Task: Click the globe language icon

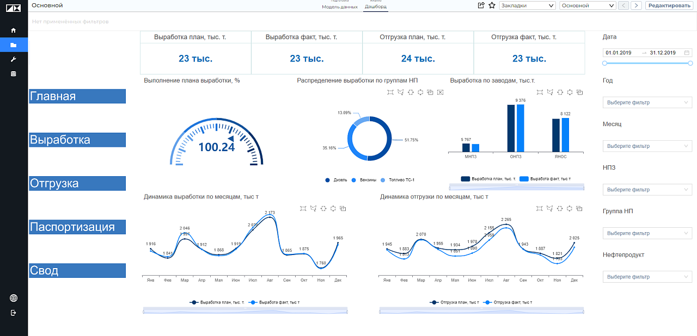Action: (14, 298)
